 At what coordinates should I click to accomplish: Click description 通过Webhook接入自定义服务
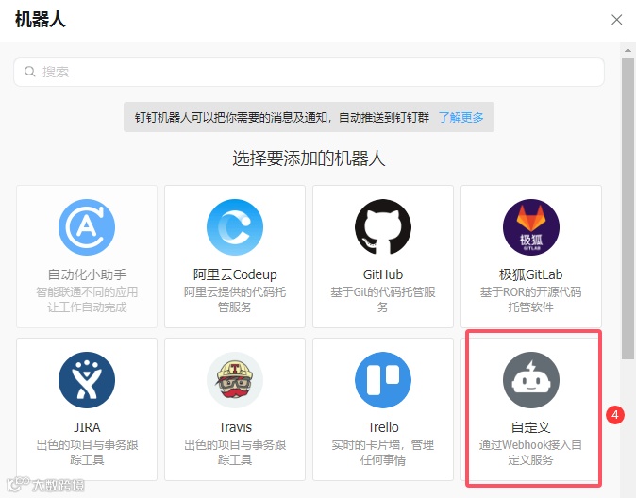coord(531,452)
